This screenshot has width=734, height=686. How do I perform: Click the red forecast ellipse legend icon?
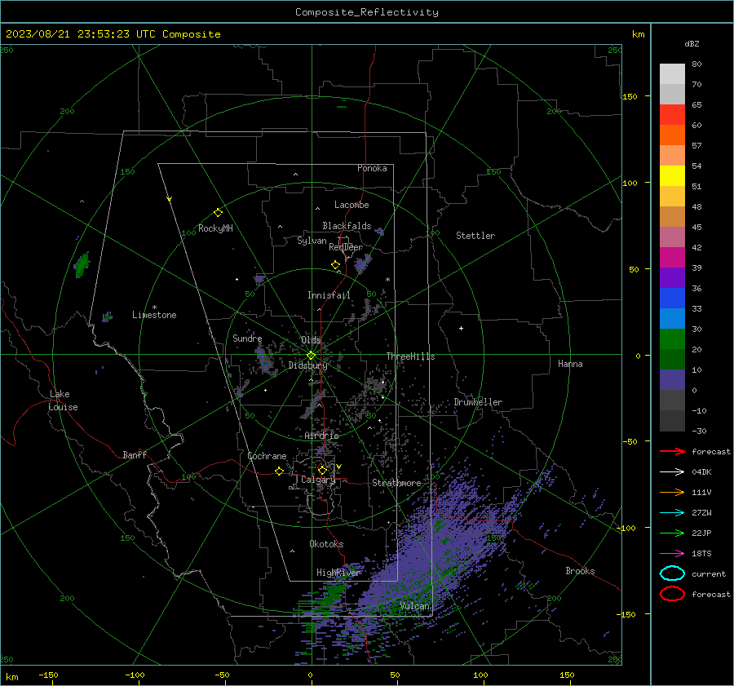(x=672, y=594)
